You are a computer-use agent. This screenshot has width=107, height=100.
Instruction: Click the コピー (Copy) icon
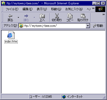click(x=70, y=16)
